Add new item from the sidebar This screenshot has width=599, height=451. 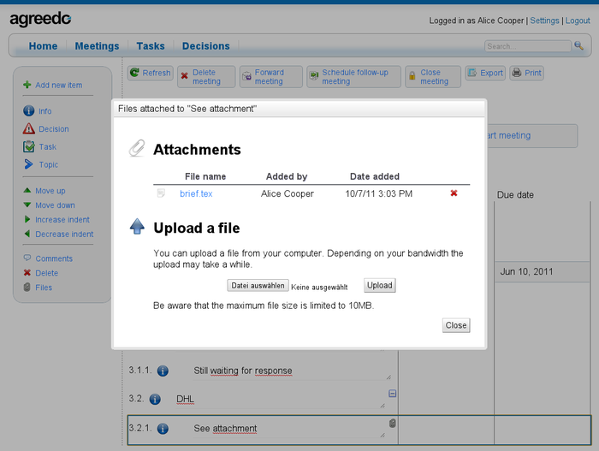click(x=58, y=85)
